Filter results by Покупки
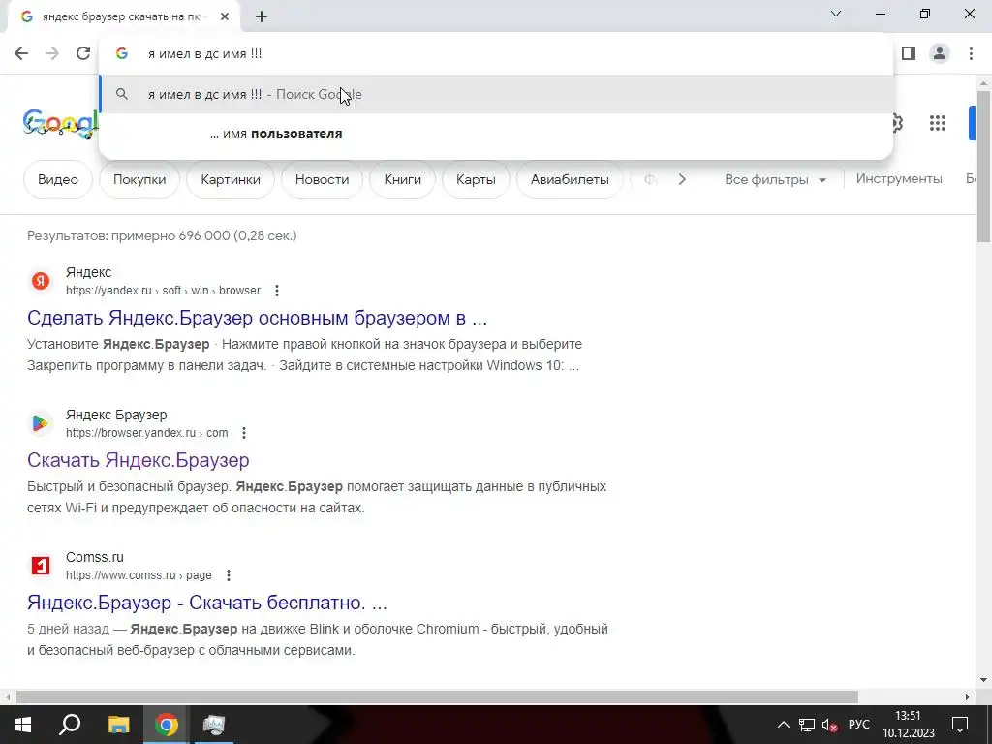The image size is (992, 744). point(139,179)
